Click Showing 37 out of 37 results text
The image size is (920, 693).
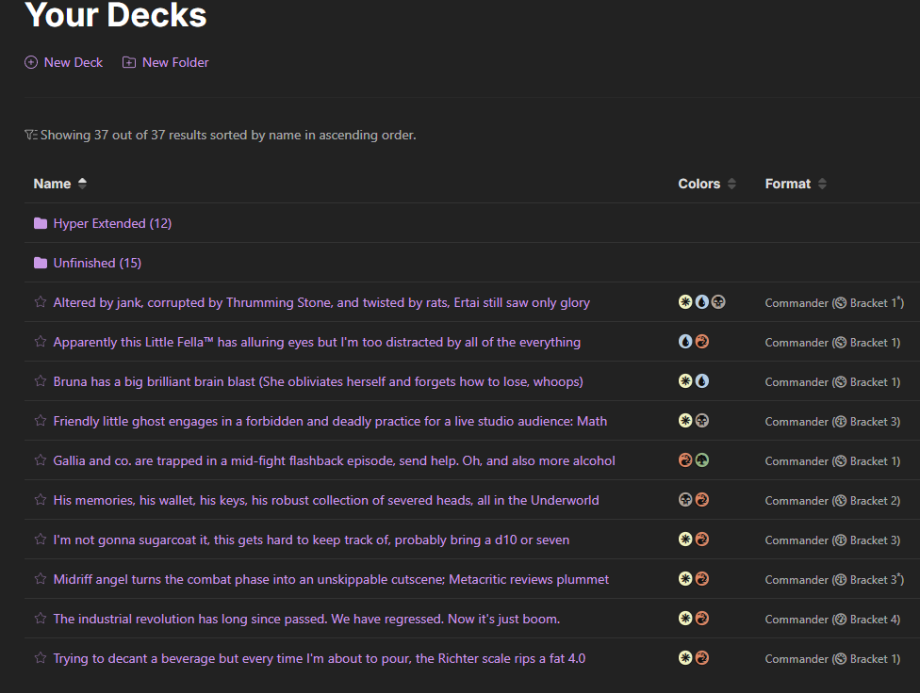pyautogui.click(x=228, y=135)
